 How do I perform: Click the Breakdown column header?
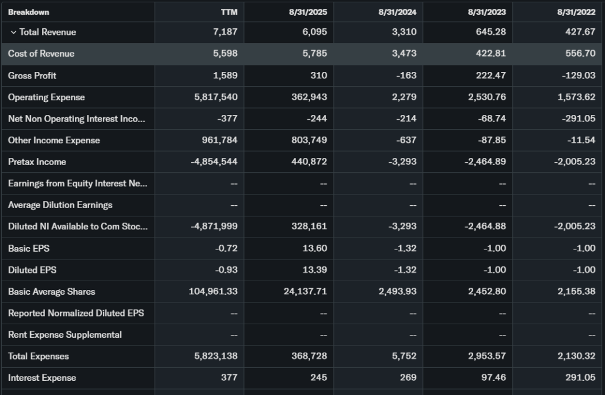(28, 12)
